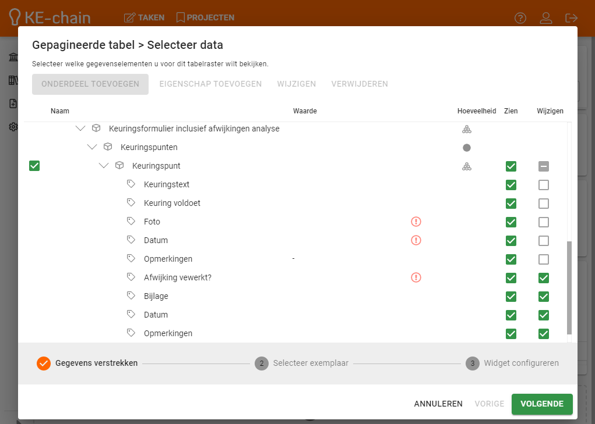The height and width of the screenshot is (424, 595).
Task: Click the Volgende button
Action: (541, 404)
